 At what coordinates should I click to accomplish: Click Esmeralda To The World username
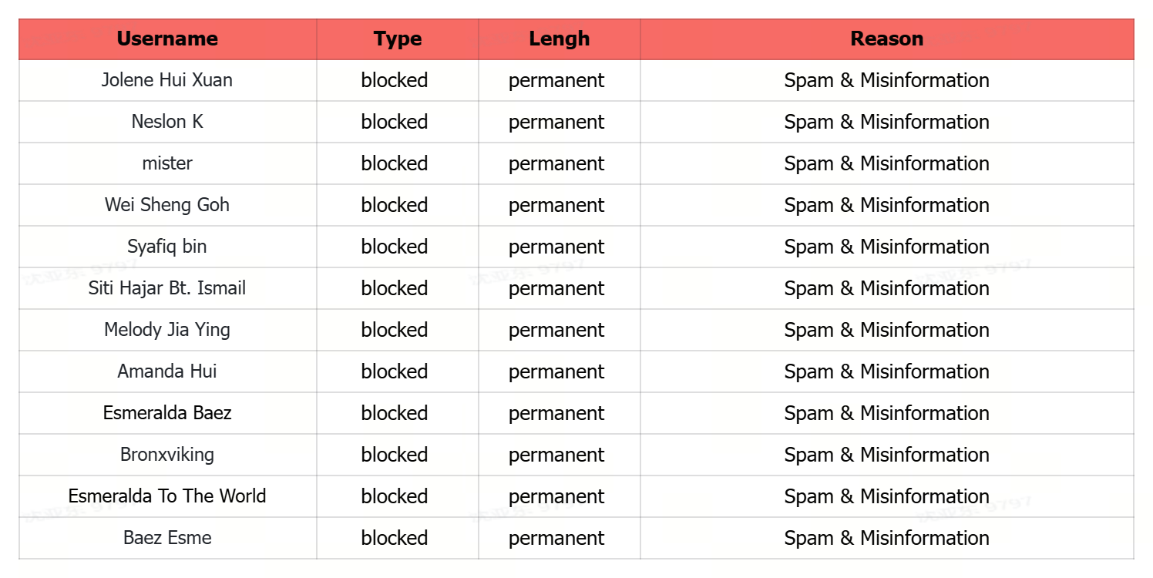tap(167, 496)
